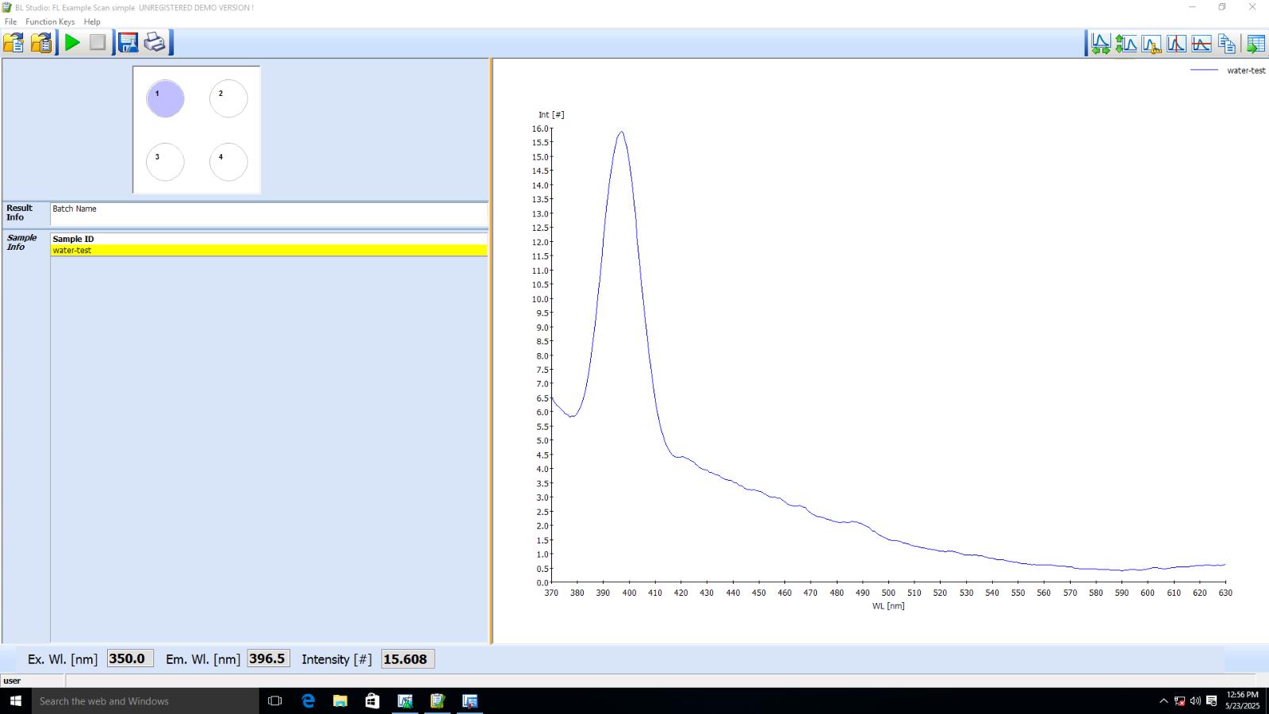Enable the horizontal red cursor line tool
This screenshot has width=1269, height=714.
1202,44
